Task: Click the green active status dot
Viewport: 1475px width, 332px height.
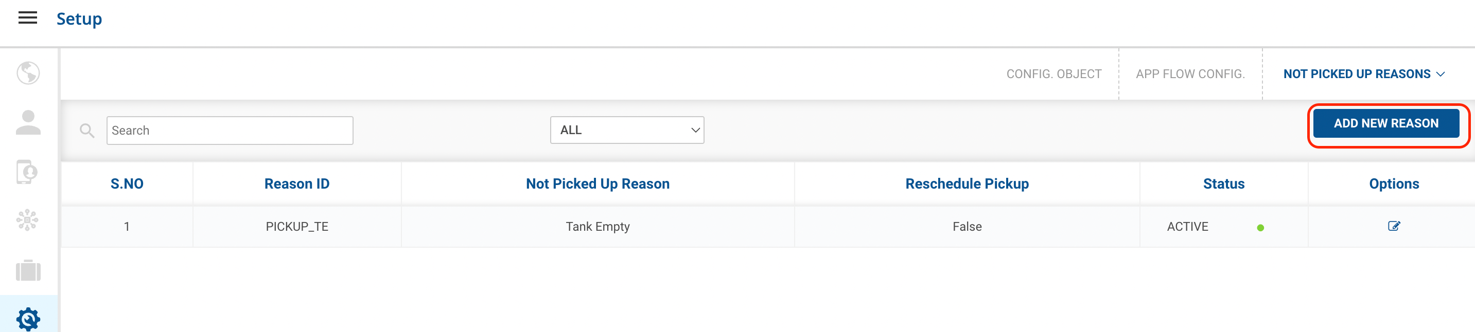Action: click(1260, 228)
